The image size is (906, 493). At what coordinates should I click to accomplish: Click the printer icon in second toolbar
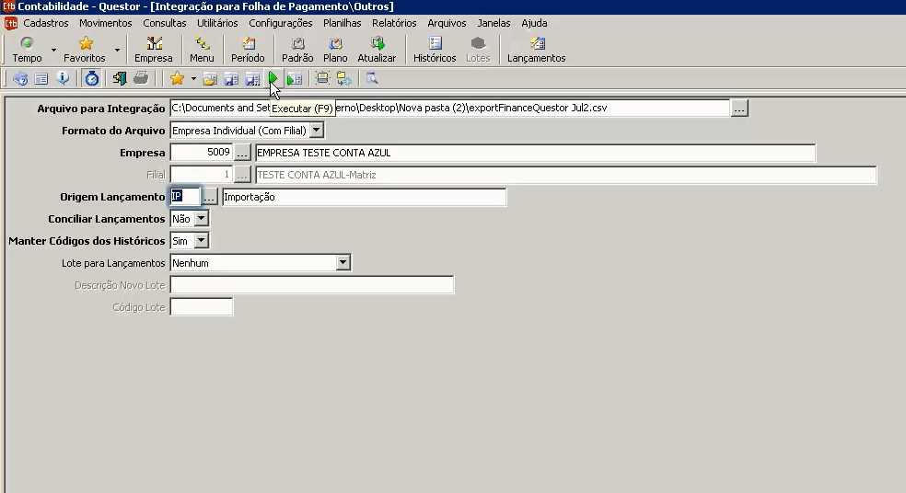[141, 79]
